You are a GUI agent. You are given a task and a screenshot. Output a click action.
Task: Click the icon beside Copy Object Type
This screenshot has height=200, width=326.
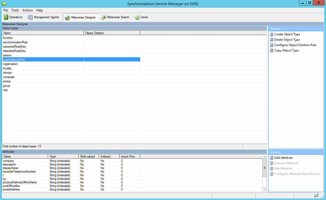click(x=272, y=51)
